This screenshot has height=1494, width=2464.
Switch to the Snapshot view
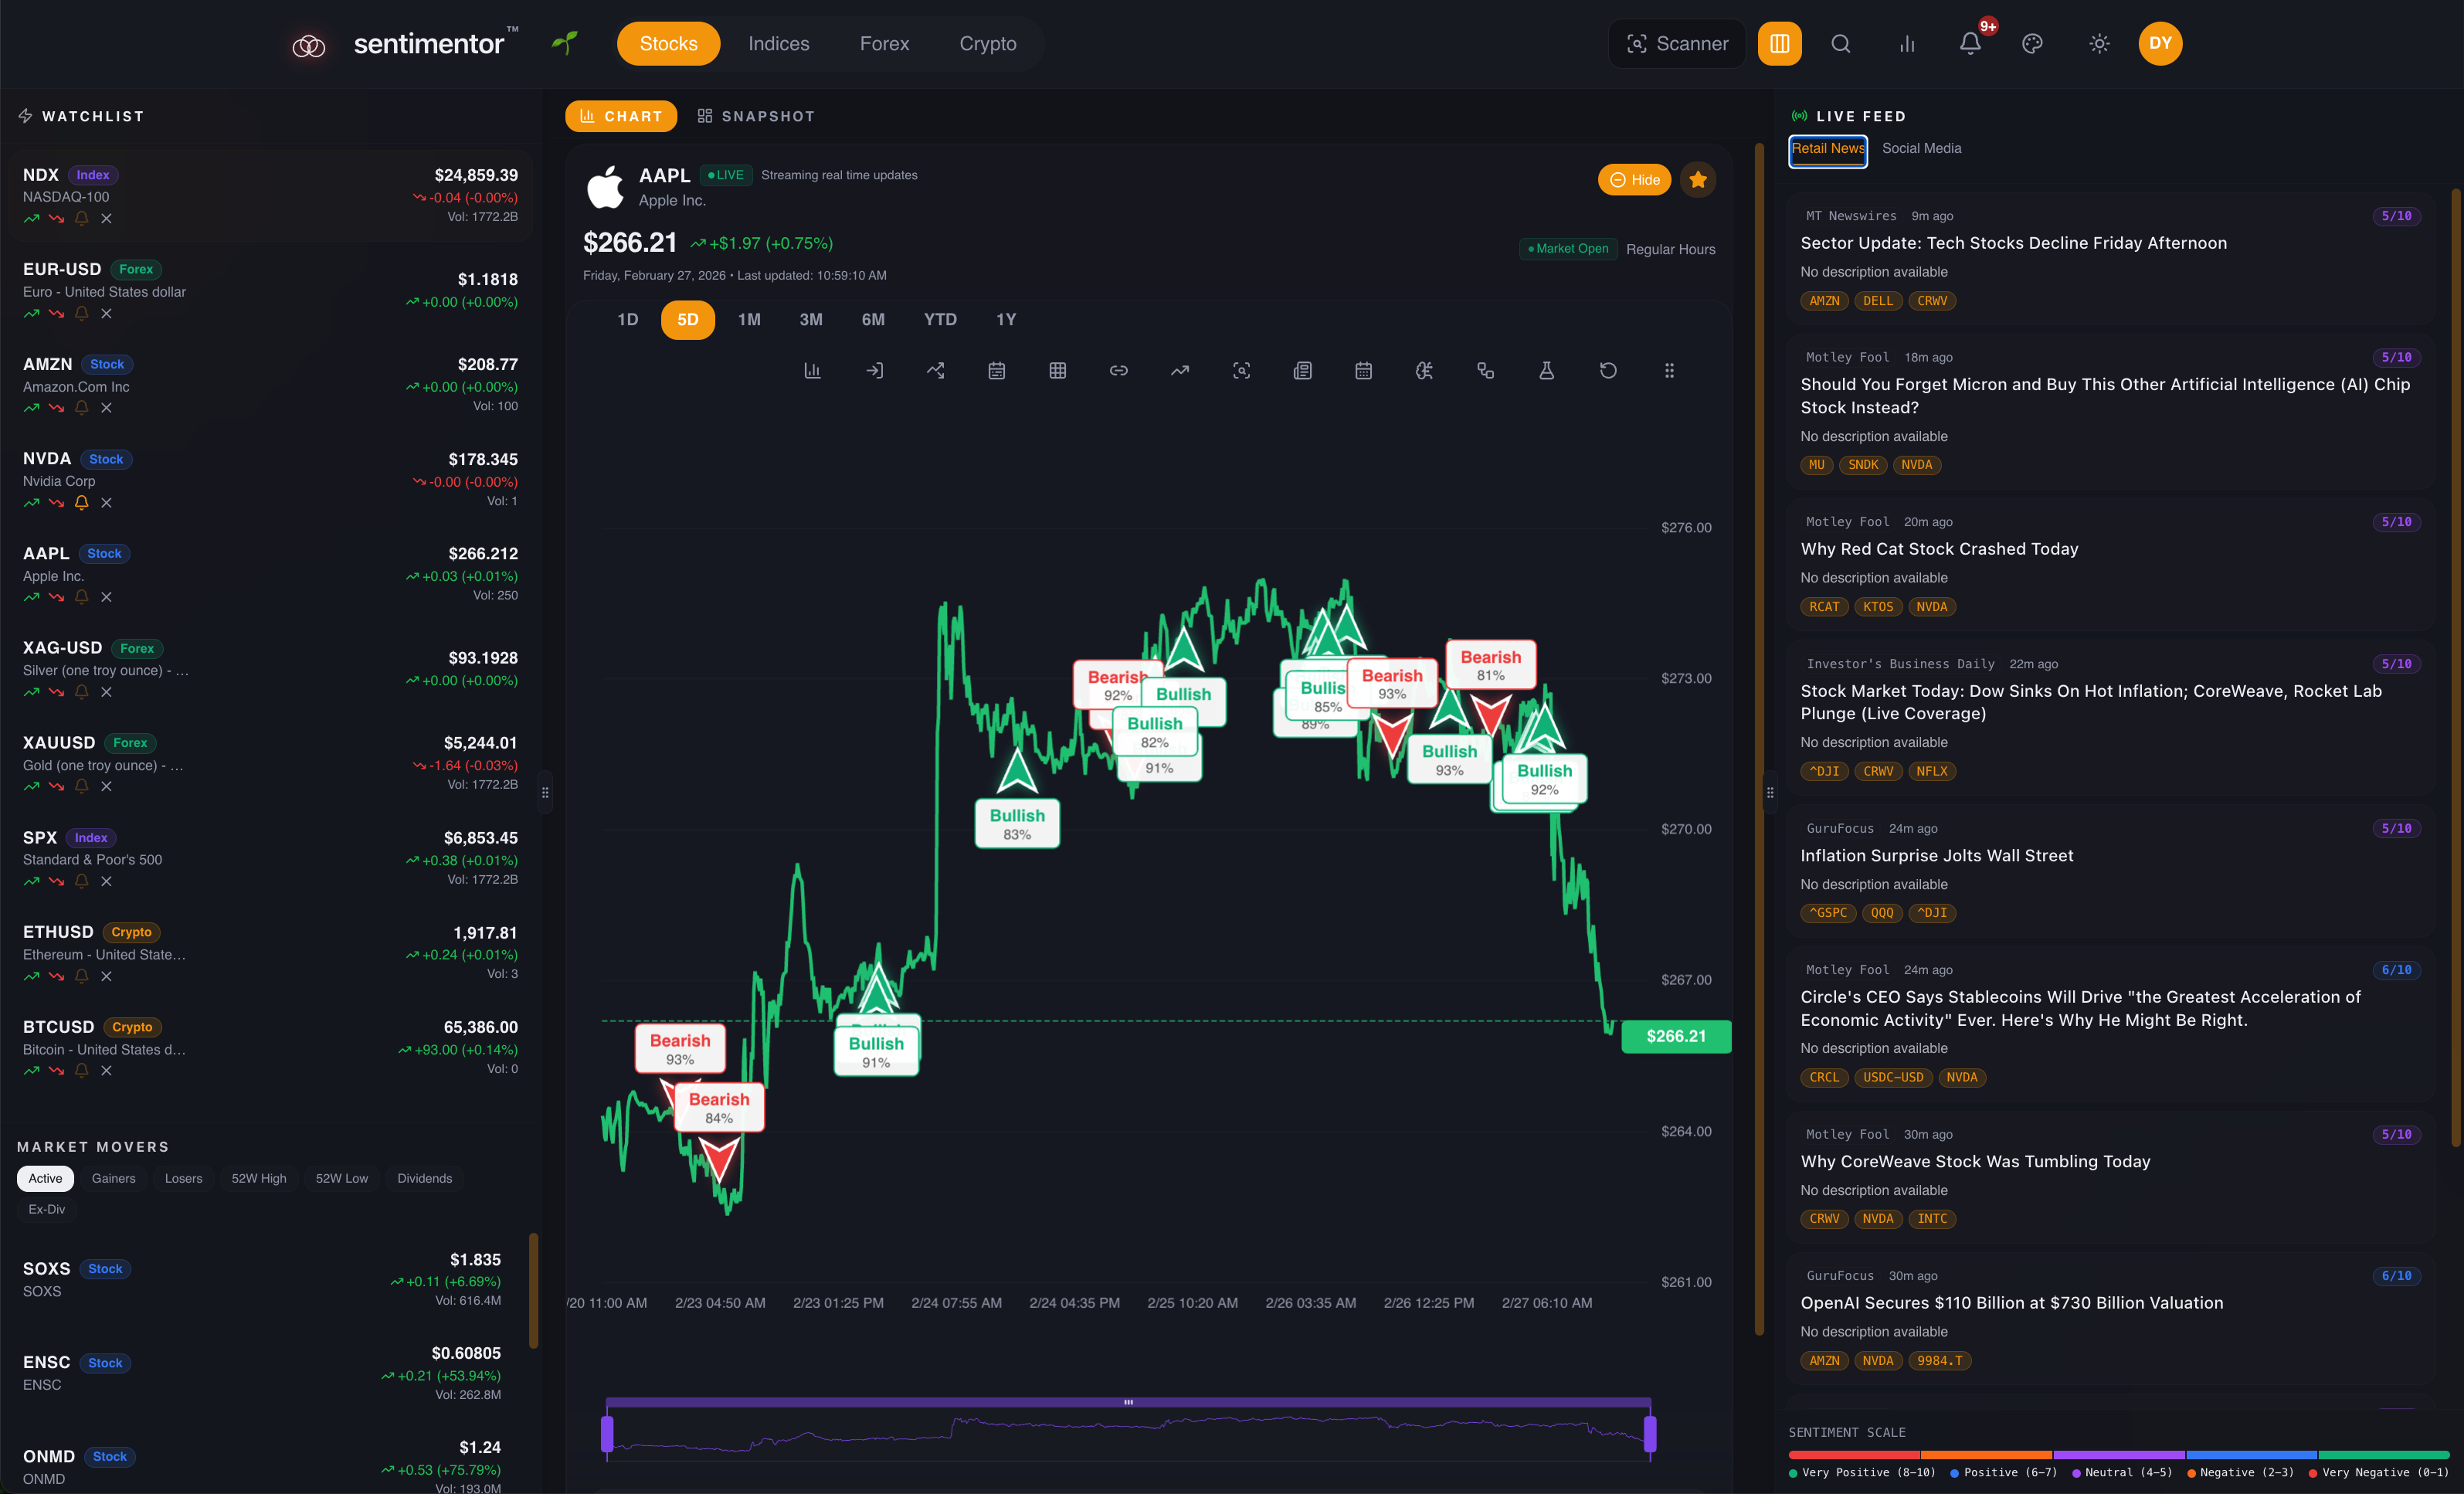click(x=756, y=116)
